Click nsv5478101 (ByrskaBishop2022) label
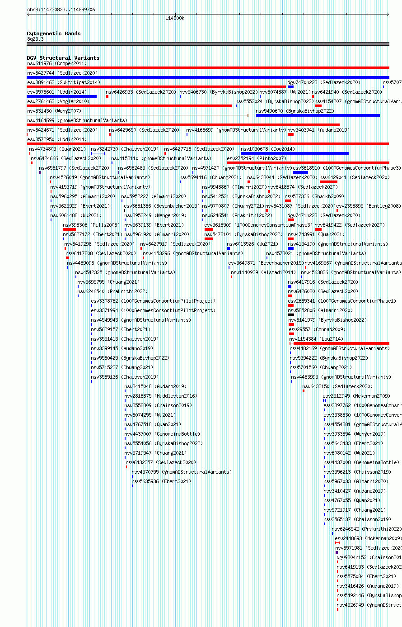 (244, 234)
